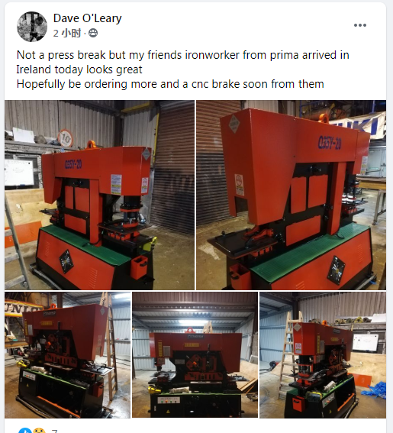Open second photo showing ironworker's back hood
Screen dimensions: 393x433
coord(292,195)
